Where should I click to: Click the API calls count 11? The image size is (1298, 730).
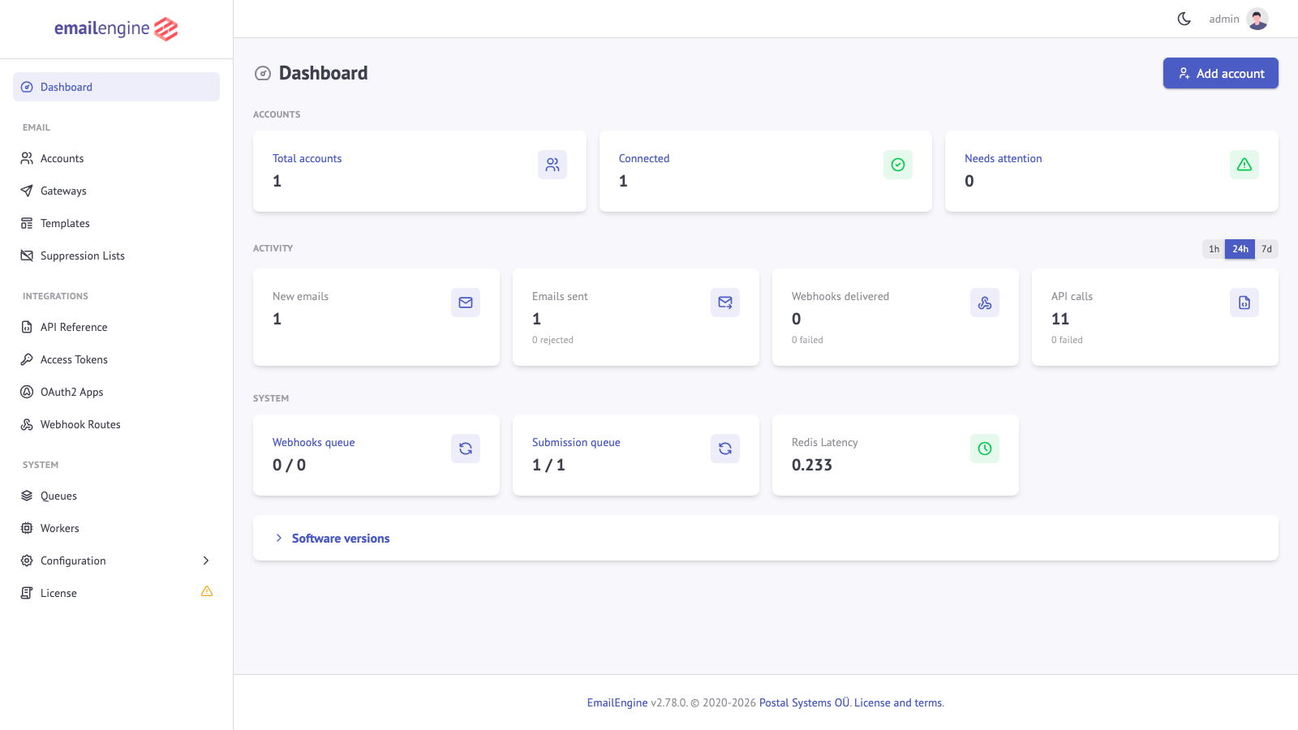[x=1060, y=319]
